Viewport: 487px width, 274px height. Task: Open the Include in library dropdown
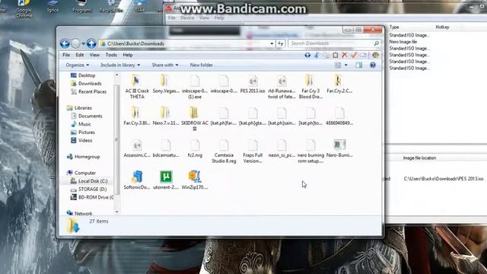click(120, 65)
